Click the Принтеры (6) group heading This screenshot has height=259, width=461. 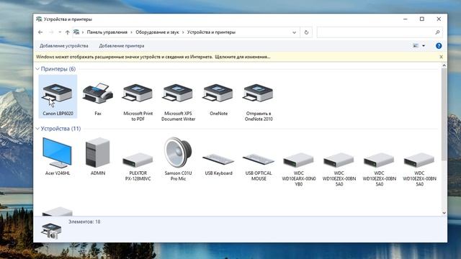pos(58,69)
